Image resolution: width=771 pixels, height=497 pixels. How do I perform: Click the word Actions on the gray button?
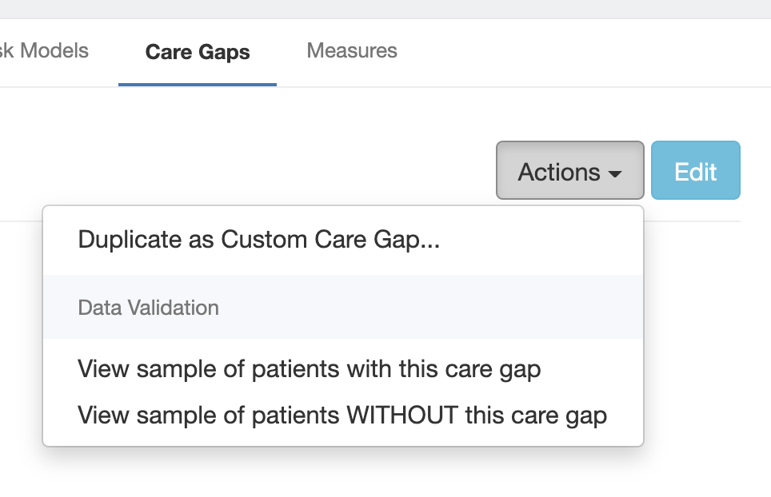559,172
